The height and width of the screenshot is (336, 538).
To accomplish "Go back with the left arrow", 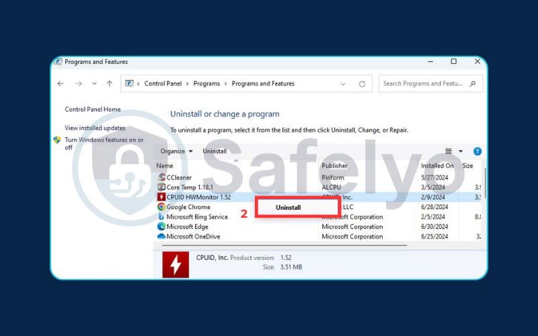I will [x=61, y=83].
